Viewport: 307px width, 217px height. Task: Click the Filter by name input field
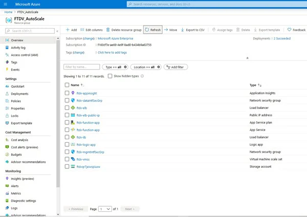tap(82, 67)
